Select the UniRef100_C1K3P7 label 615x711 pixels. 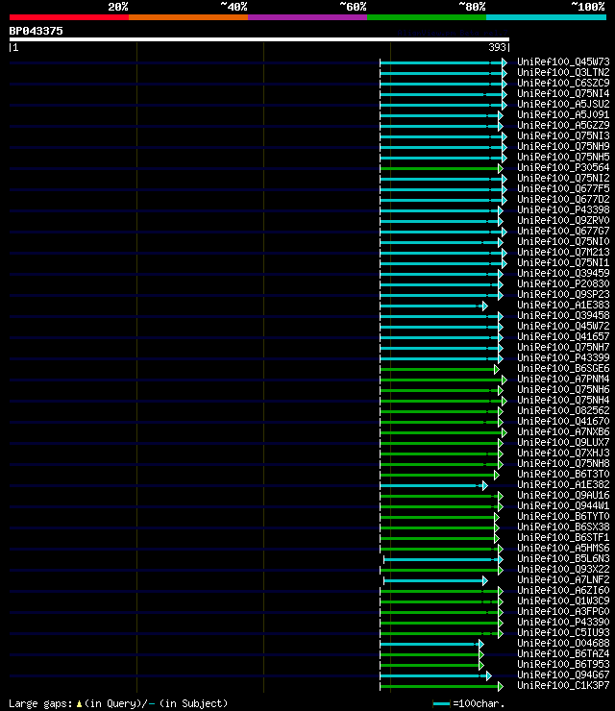563,686
